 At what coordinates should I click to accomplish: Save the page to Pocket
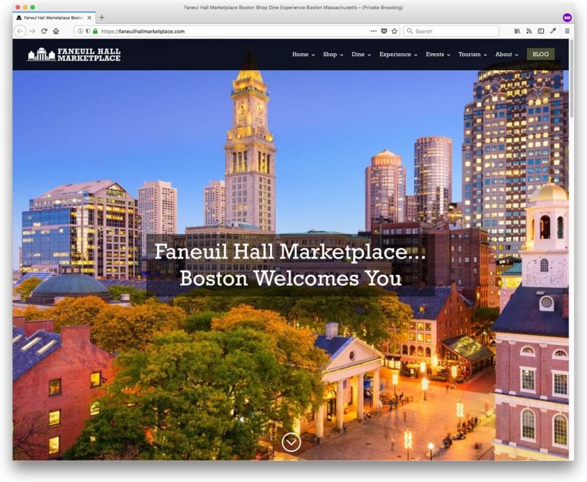click(x=383, y=31)
